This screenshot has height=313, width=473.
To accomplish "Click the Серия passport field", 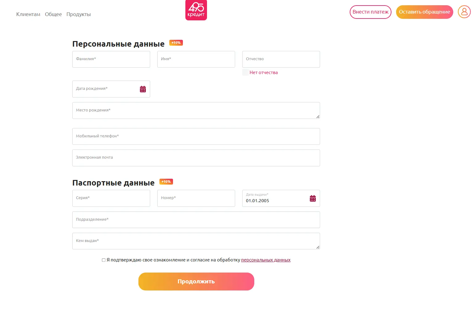I will (111, 198).
